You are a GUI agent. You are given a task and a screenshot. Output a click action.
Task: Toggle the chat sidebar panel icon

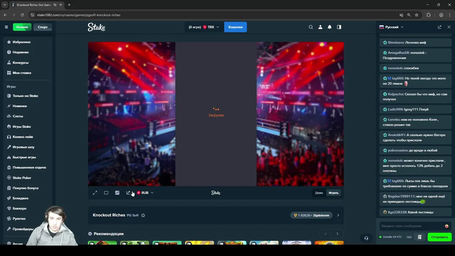339,27
